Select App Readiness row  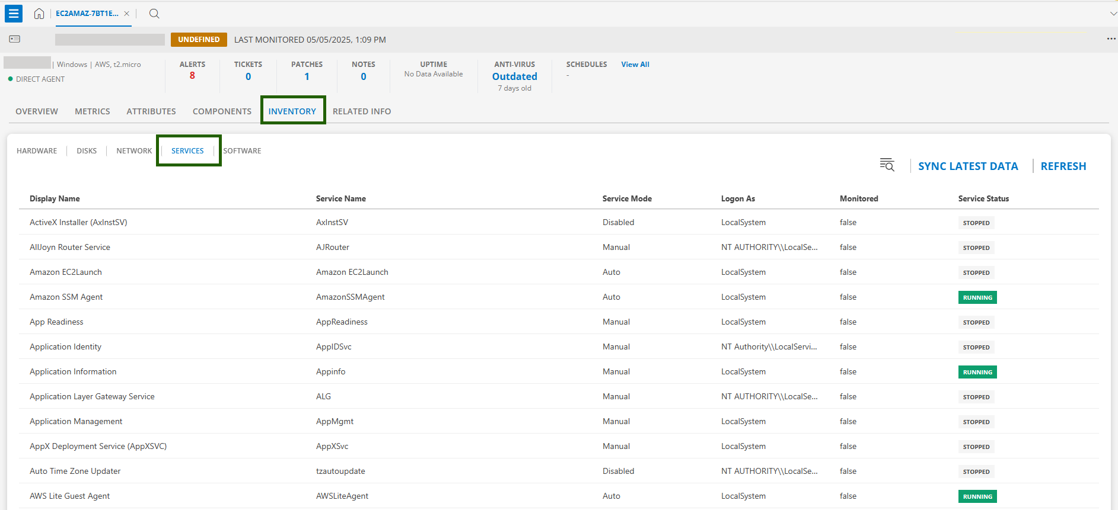click(x=559, y=322)
